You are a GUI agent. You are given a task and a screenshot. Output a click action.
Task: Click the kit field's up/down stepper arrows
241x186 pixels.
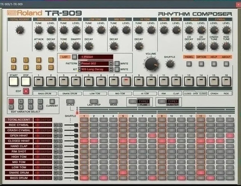pos(111,69)
